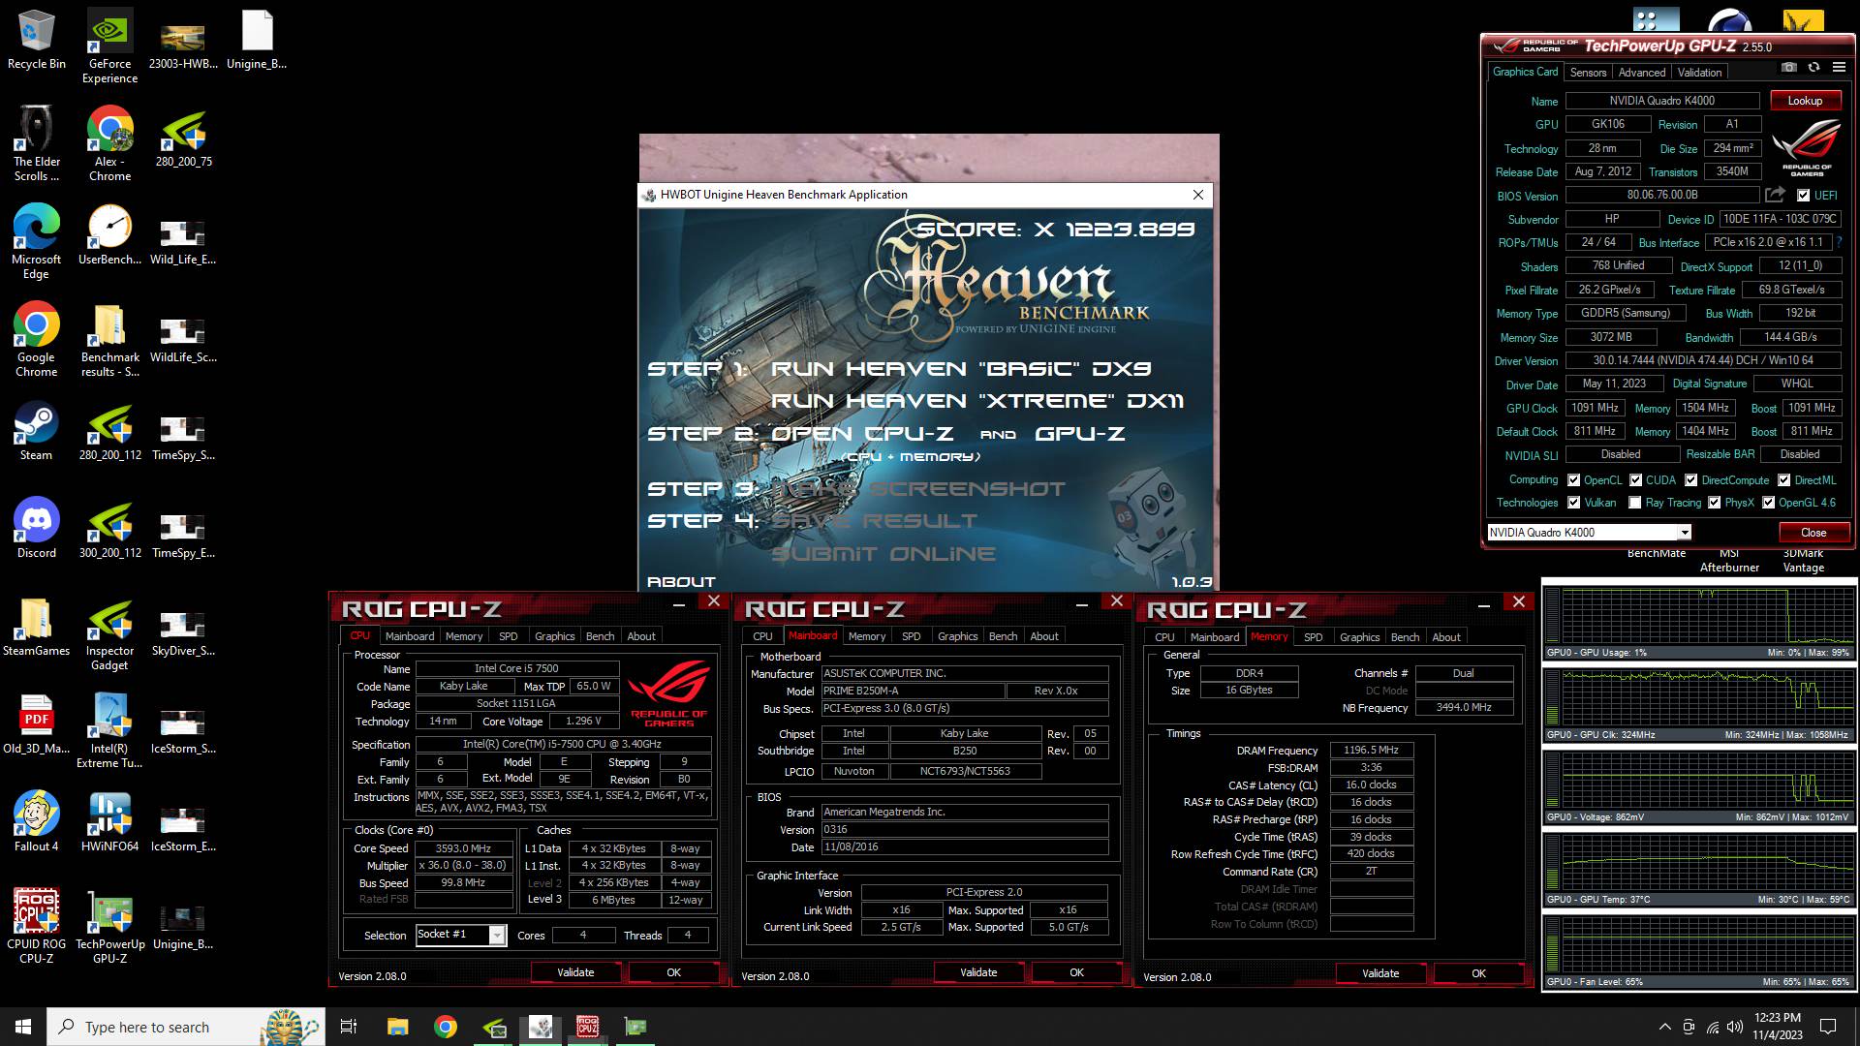Click Lookup button in GPU-Z

(x=1805, y=101)
